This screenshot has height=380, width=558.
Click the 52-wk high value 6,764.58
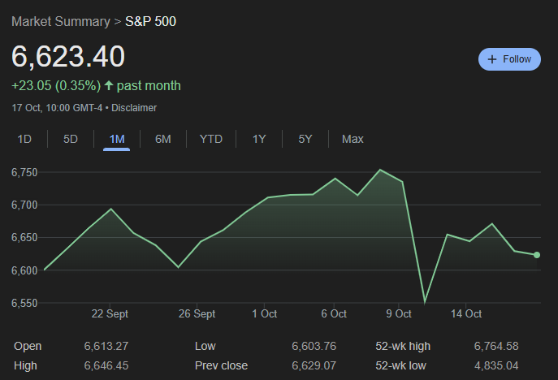(496, 346)
